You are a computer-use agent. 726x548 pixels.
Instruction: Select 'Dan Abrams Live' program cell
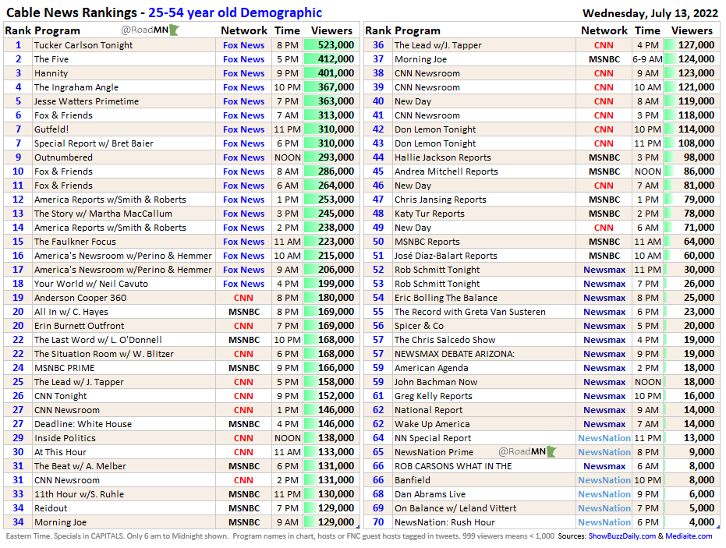[x=484, y=494]
